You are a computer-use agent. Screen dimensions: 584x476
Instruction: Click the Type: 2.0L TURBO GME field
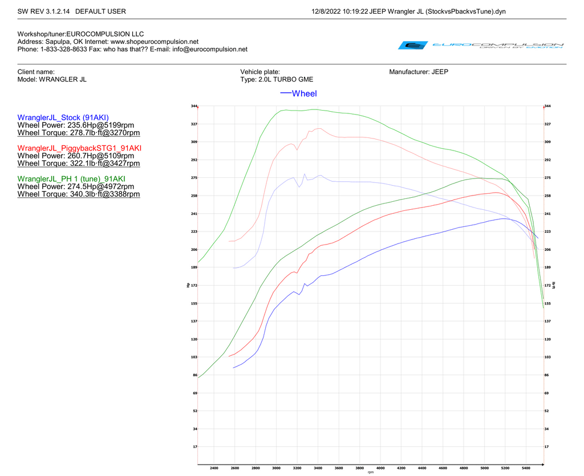click(x=277, y=80)
